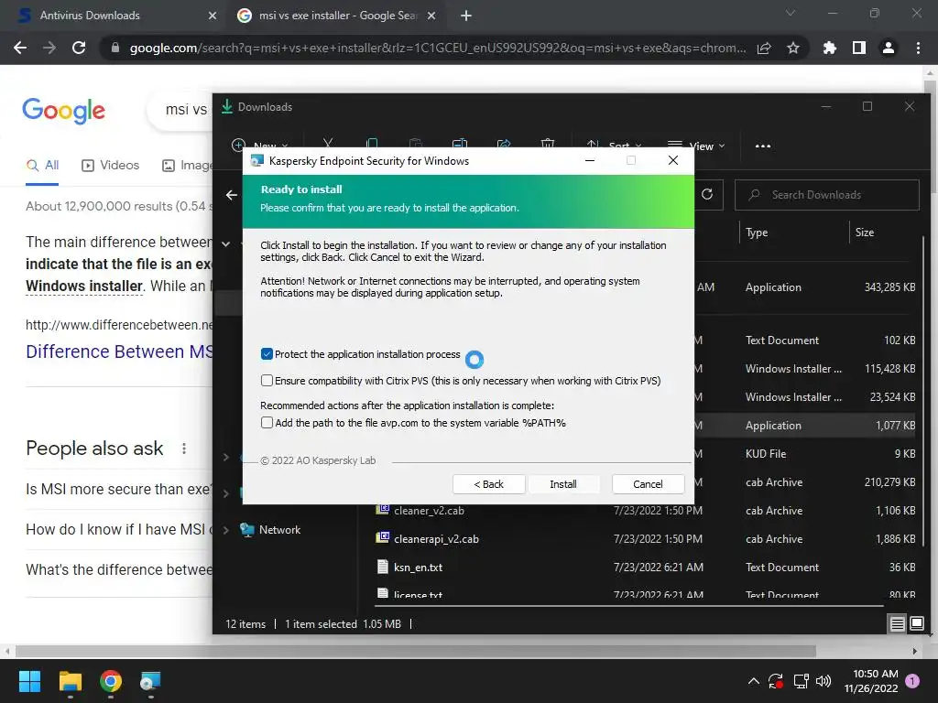The height and width of the screenshot is (703, 938).
Task: Go forward in Chrome
Action: point(49,48)
